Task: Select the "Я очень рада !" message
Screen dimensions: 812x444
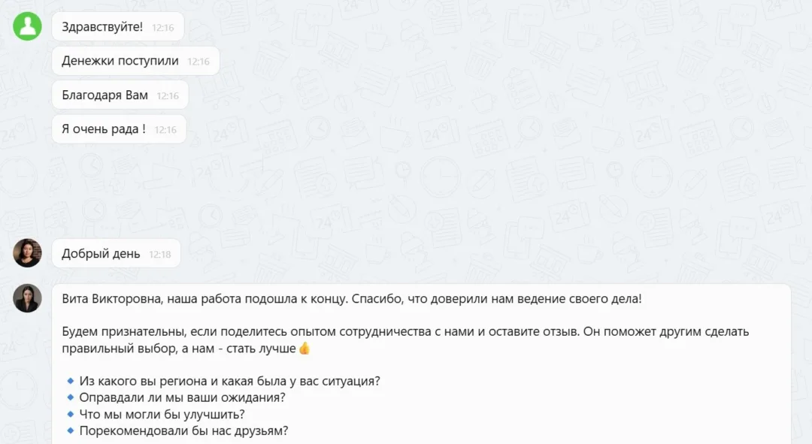Action: pos(104,129)
